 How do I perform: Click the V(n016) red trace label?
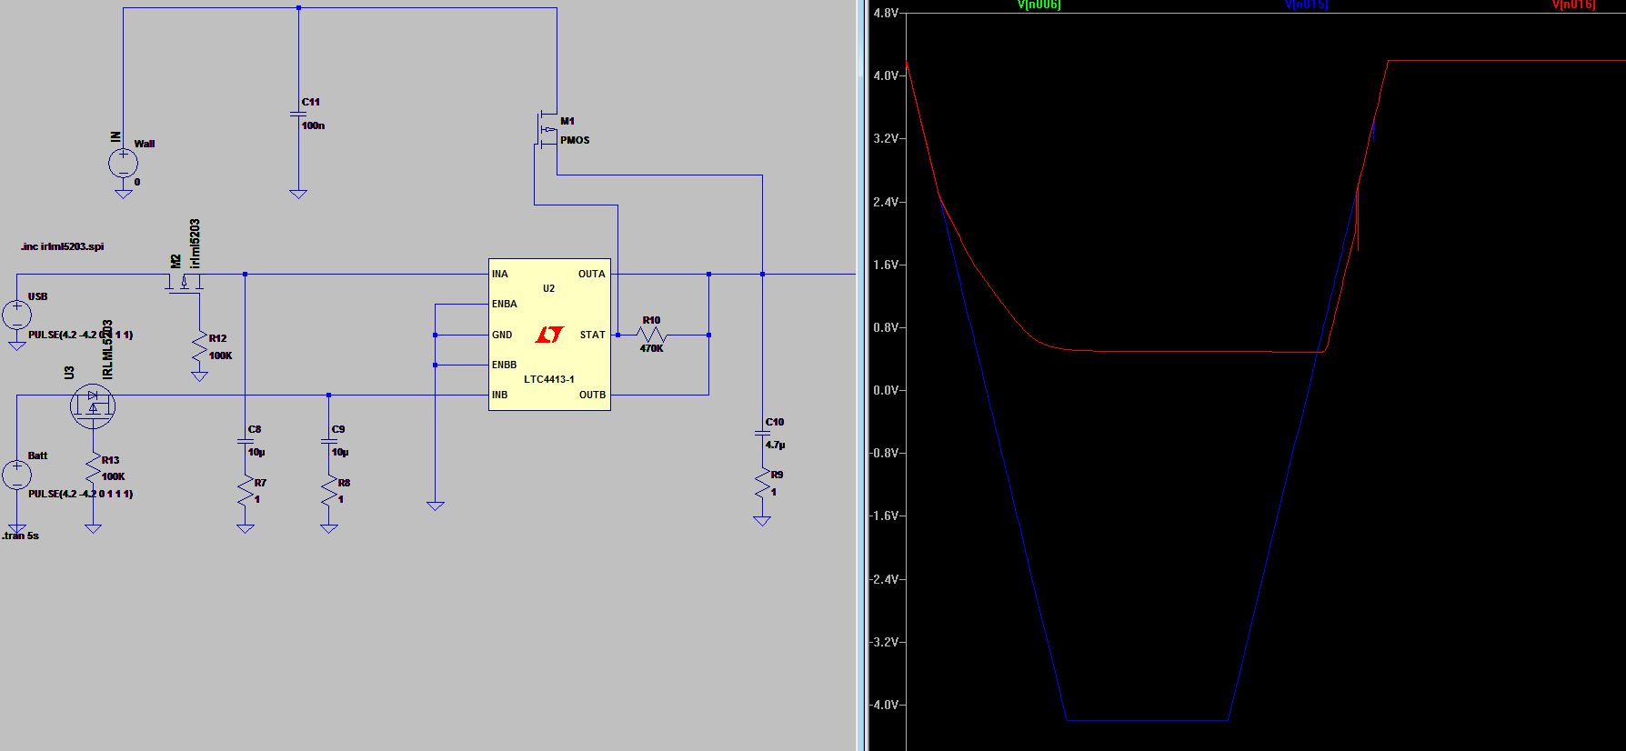(1573, 5)
